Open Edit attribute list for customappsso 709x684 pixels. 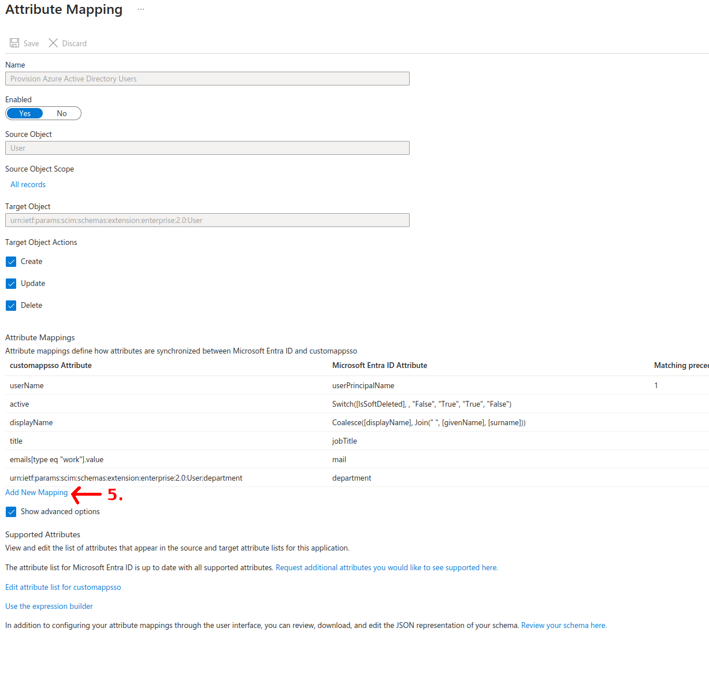coord(63,588)
